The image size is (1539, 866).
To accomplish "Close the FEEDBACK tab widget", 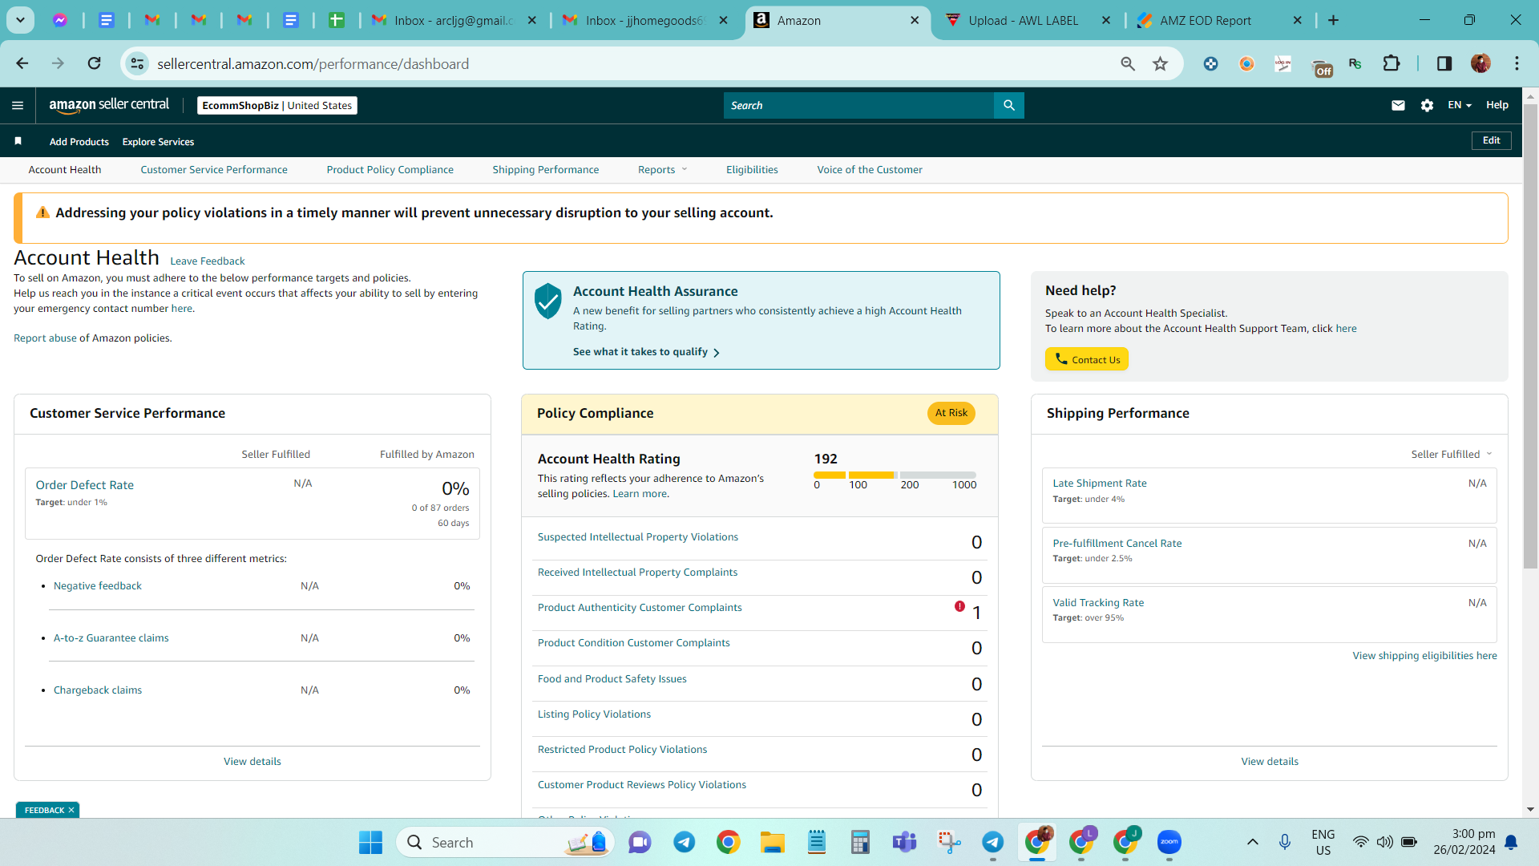I will click(x=71, y=810).
